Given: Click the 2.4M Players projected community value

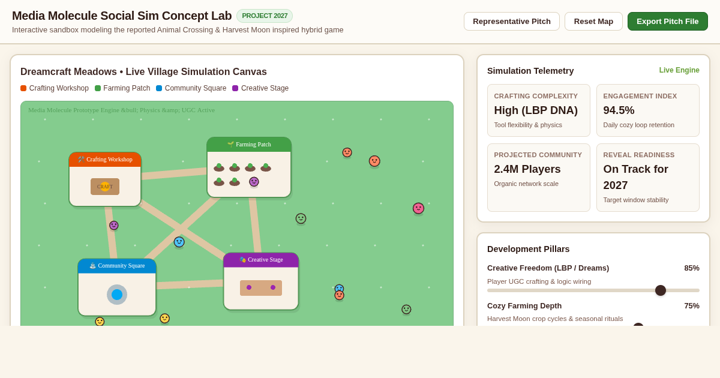Looking at the screenshot, I should pos(527,169).
